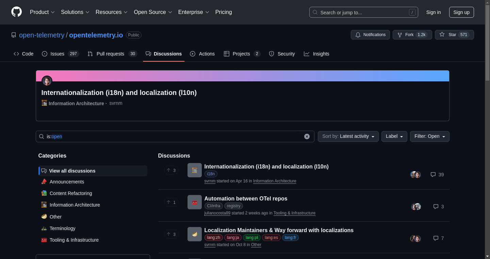The height and width of the screenshot is (259, 490).
Task: View participant avatars of Internationalization discussion
Action: [x=415, y=175]
